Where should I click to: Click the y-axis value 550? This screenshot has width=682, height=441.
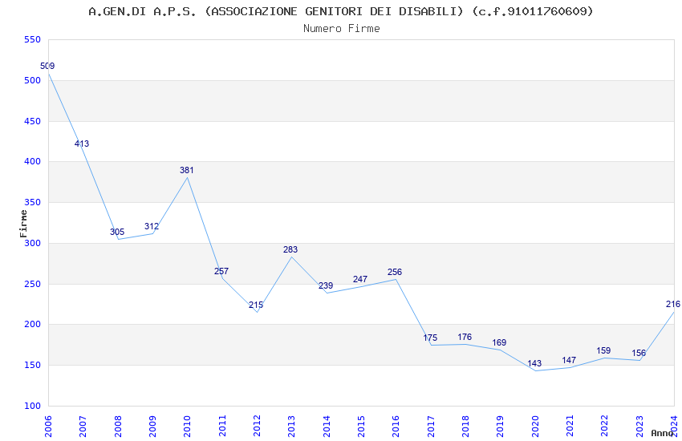[x=33, y=39]
